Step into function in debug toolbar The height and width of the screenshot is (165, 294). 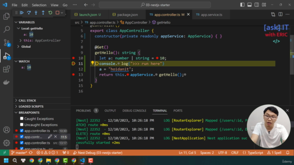(36, 13)
